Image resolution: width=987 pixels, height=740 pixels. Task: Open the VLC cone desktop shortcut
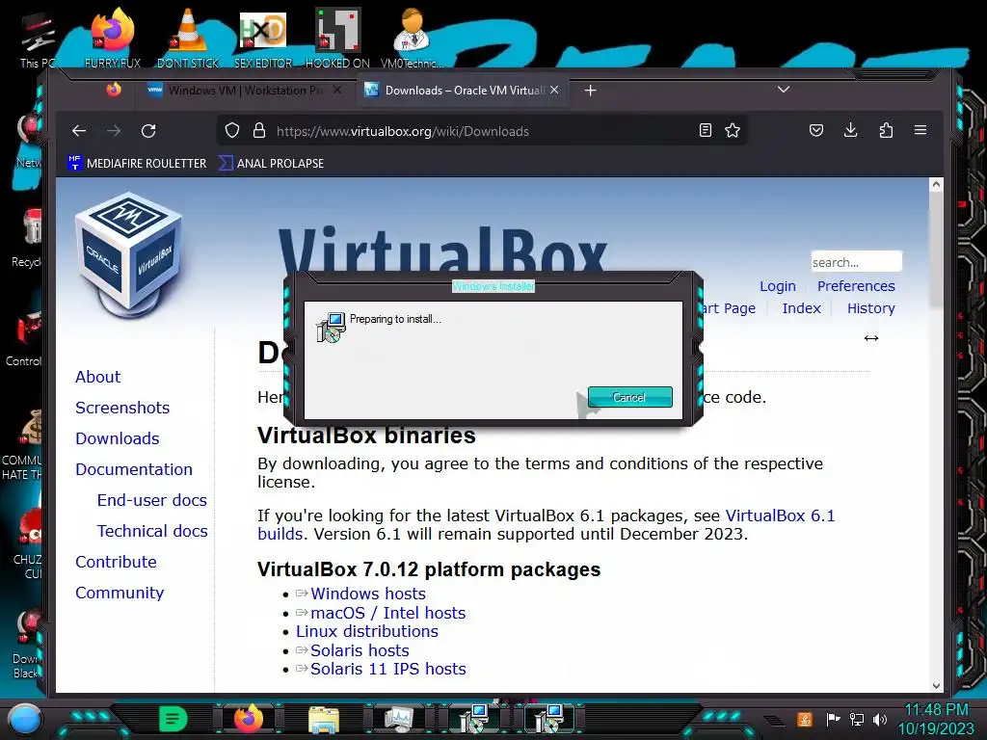[x=188, y=38]
